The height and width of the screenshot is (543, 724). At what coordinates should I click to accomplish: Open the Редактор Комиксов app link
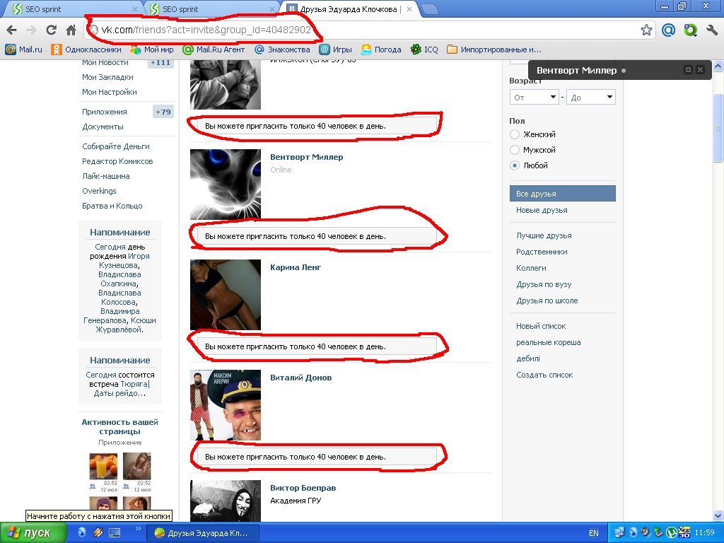[x=117, y=161]
